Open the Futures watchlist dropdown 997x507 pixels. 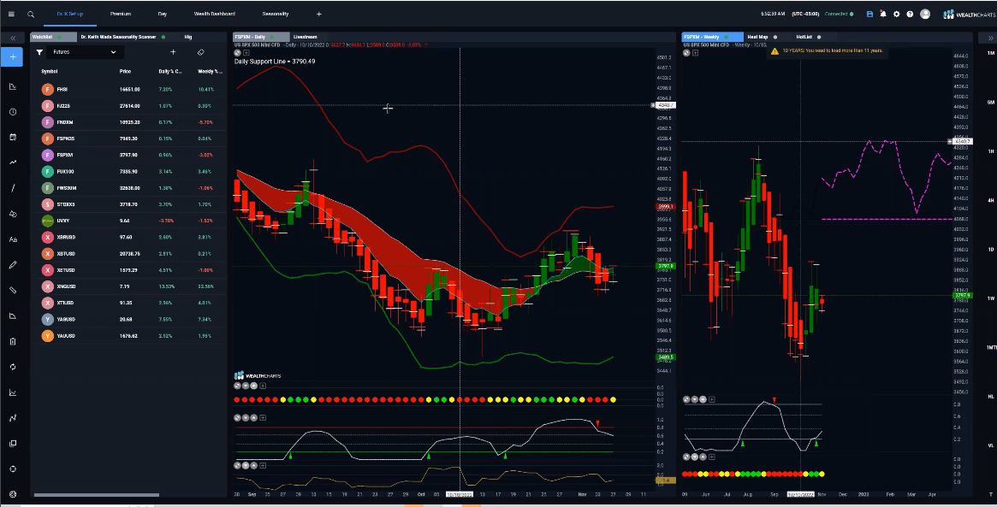[x=84, y=52]
